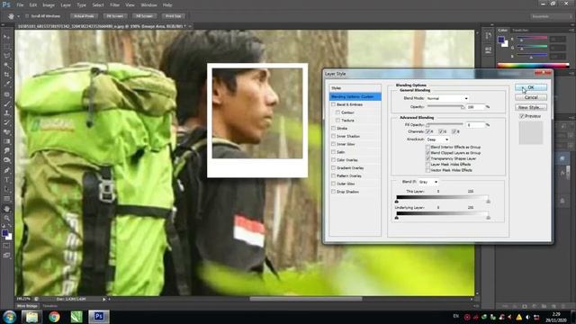Click the Fit Screen button
The height and width of the screenshot is (324, 576).
click(115, 16)
